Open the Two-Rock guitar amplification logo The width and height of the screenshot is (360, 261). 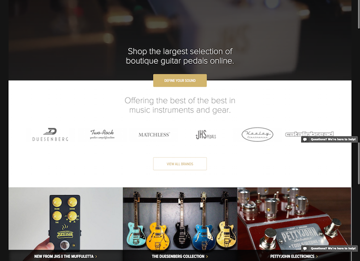pyautogui.click(x=102, y=134)
